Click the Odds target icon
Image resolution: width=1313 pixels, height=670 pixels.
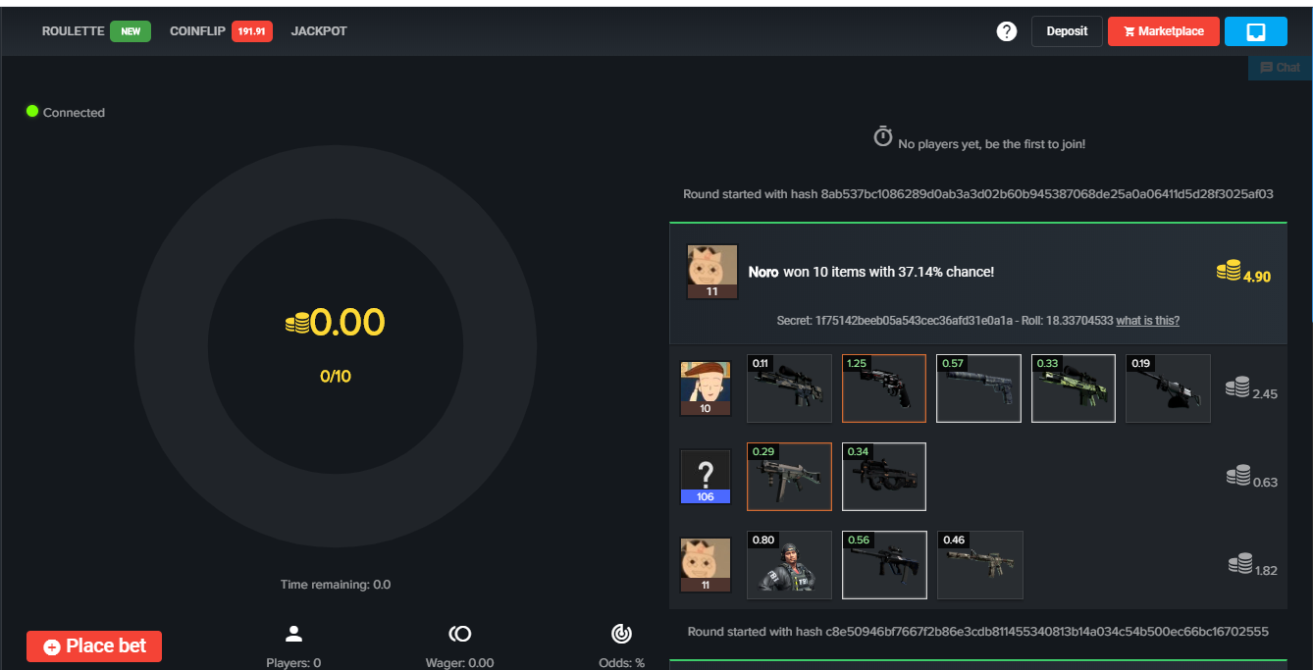tap(621, 634)
